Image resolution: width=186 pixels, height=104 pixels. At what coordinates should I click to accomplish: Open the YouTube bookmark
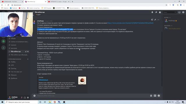click(22, 8)
